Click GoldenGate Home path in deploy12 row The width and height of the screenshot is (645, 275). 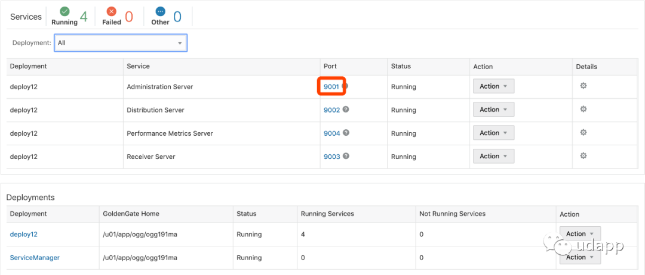pyautogui.click(x=140, y=235)
